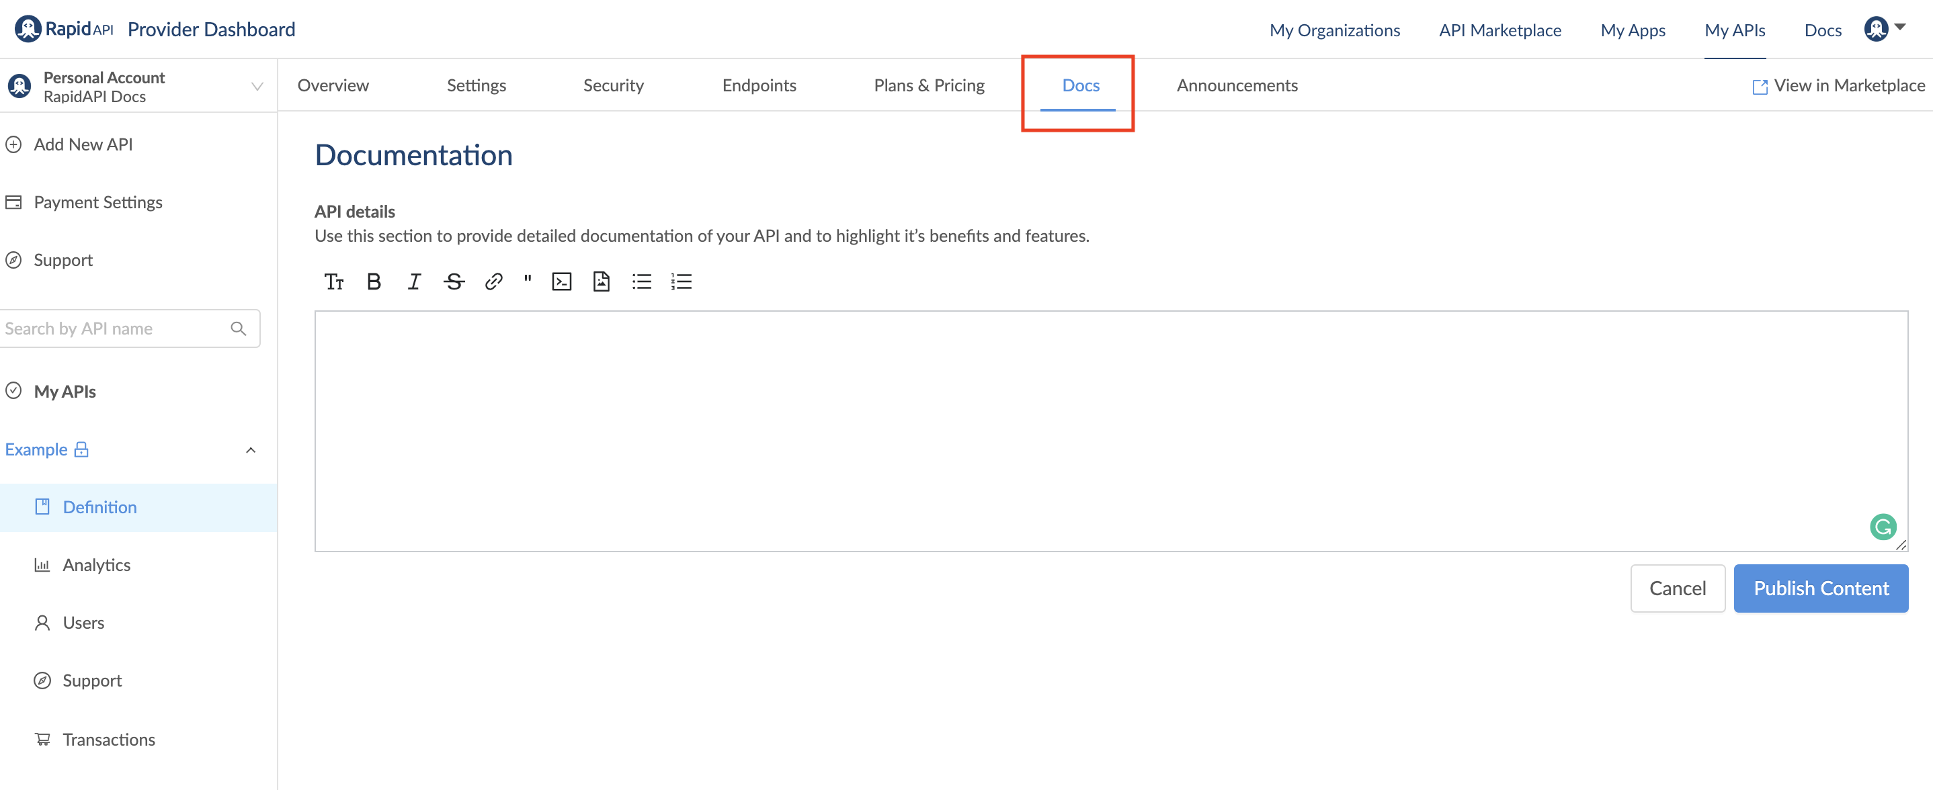Click the text heading size icon
The image size is (1933, 790).
[333, 281]
